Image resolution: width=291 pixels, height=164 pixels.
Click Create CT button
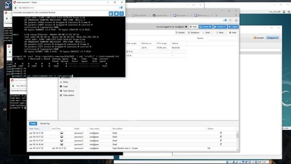point(220,27)
